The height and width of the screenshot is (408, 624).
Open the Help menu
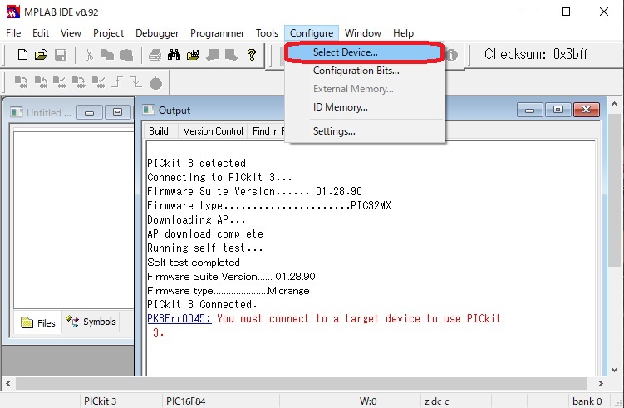coord(403,33)
